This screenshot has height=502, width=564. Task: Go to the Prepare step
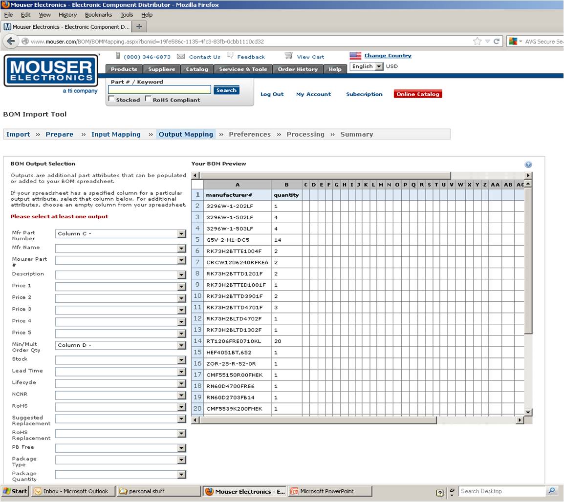coord(59,134)
